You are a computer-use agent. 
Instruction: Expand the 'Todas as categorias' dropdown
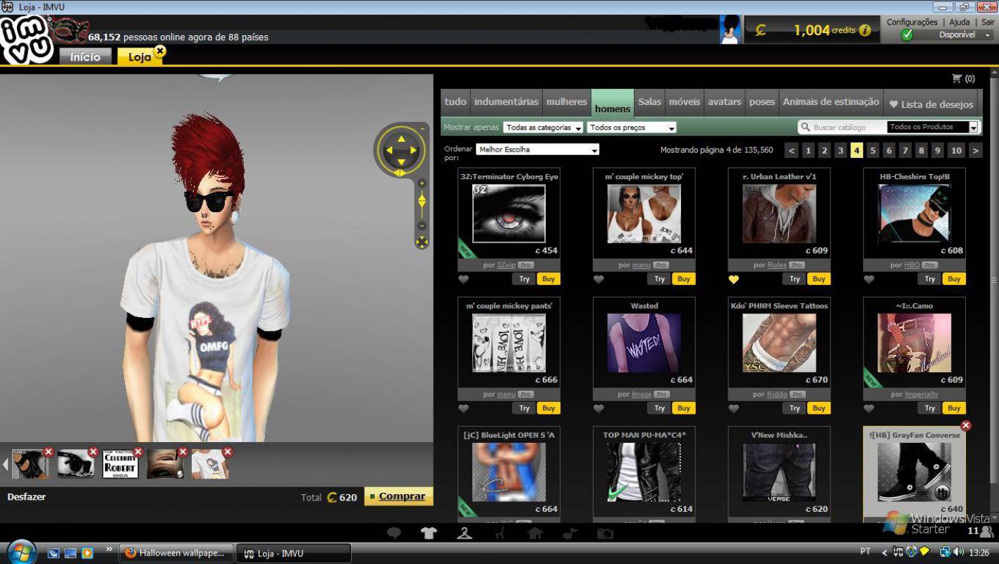(543, 128)
